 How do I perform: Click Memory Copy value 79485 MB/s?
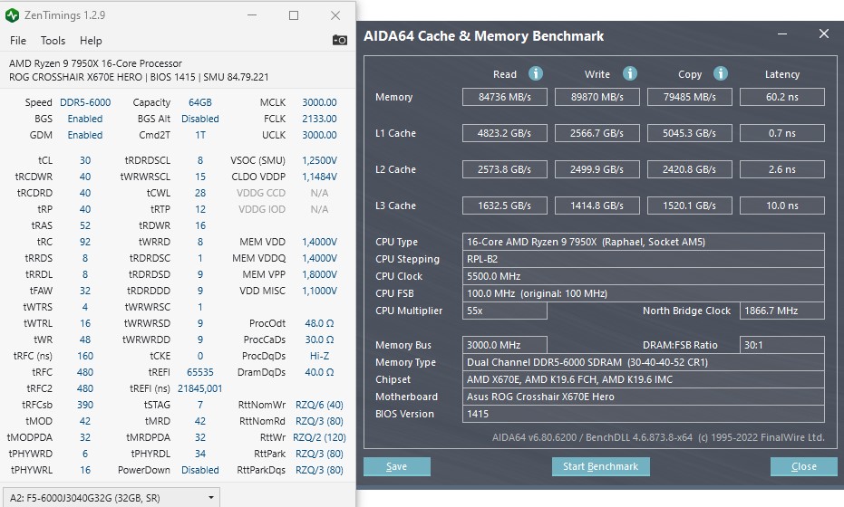pos(690,97)
